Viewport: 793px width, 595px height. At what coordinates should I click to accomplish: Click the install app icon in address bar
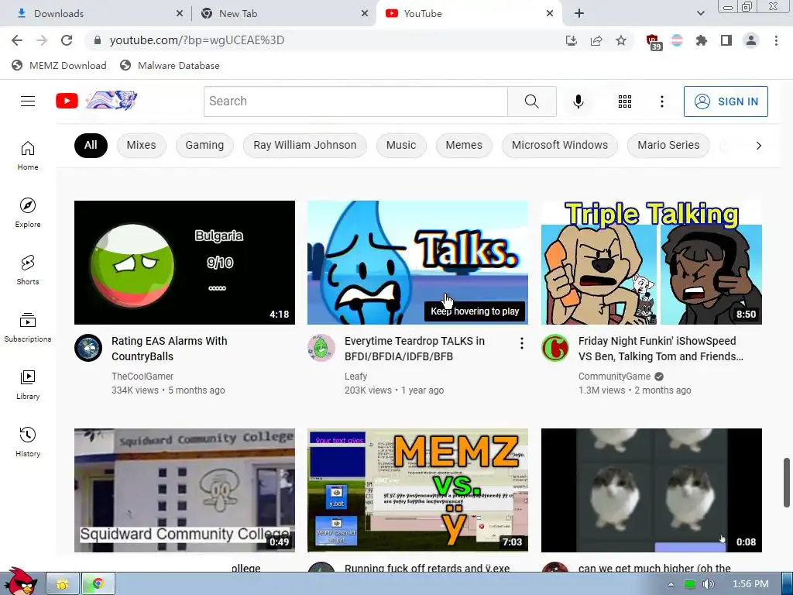click(572, 40)
